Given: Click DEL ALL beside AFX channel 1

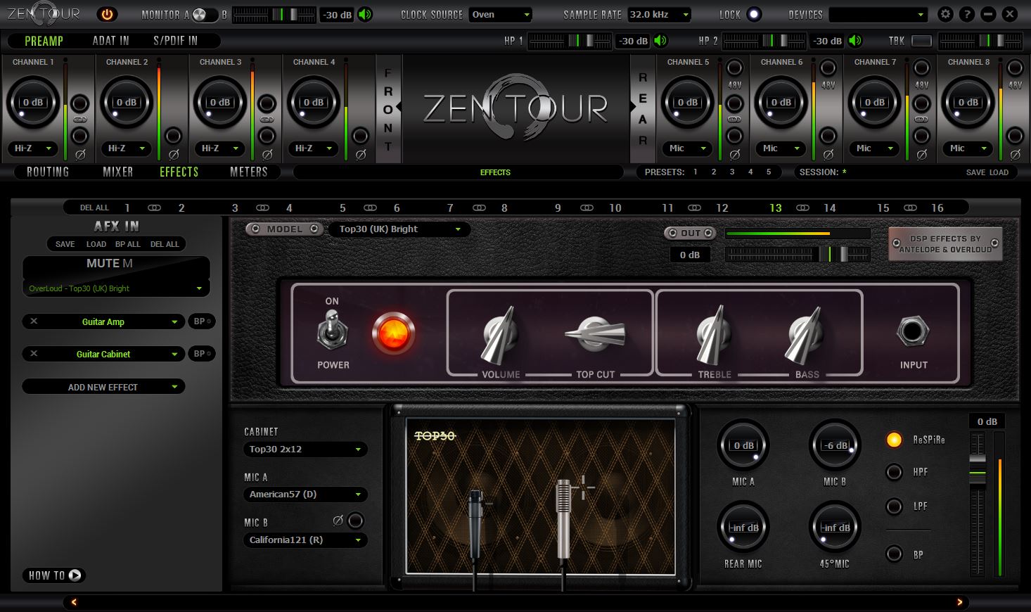Looking at the screenshot, I should tap(94, 208).
